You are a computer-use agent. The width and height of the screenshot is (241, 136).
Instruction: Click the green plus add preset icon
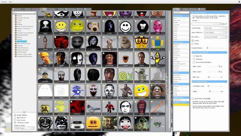(224, 24)
